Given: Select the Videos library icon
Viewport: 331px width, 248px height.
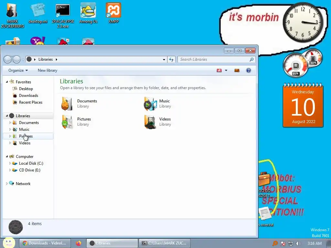Looking at the screenshot, I should 150,122.
